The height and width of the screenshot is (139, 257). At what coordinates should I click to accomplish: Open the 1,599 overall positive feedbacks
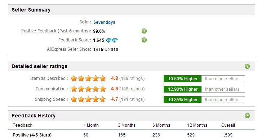point(227,135)
